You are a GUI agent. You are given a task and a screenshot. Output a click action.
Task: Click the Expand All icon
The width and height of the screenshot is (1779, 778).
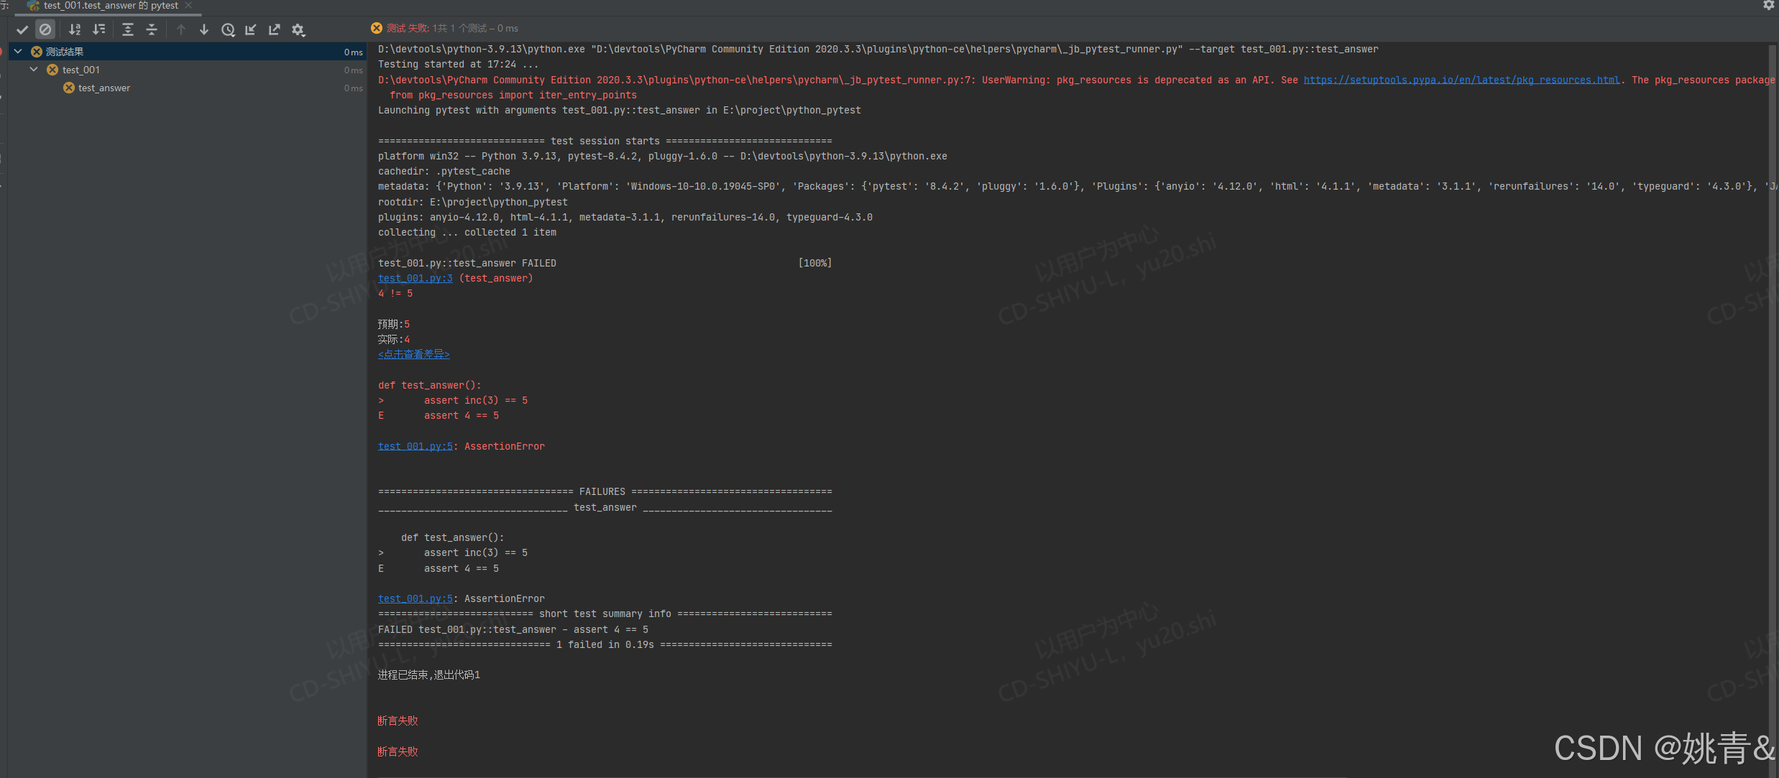[128, 29]
